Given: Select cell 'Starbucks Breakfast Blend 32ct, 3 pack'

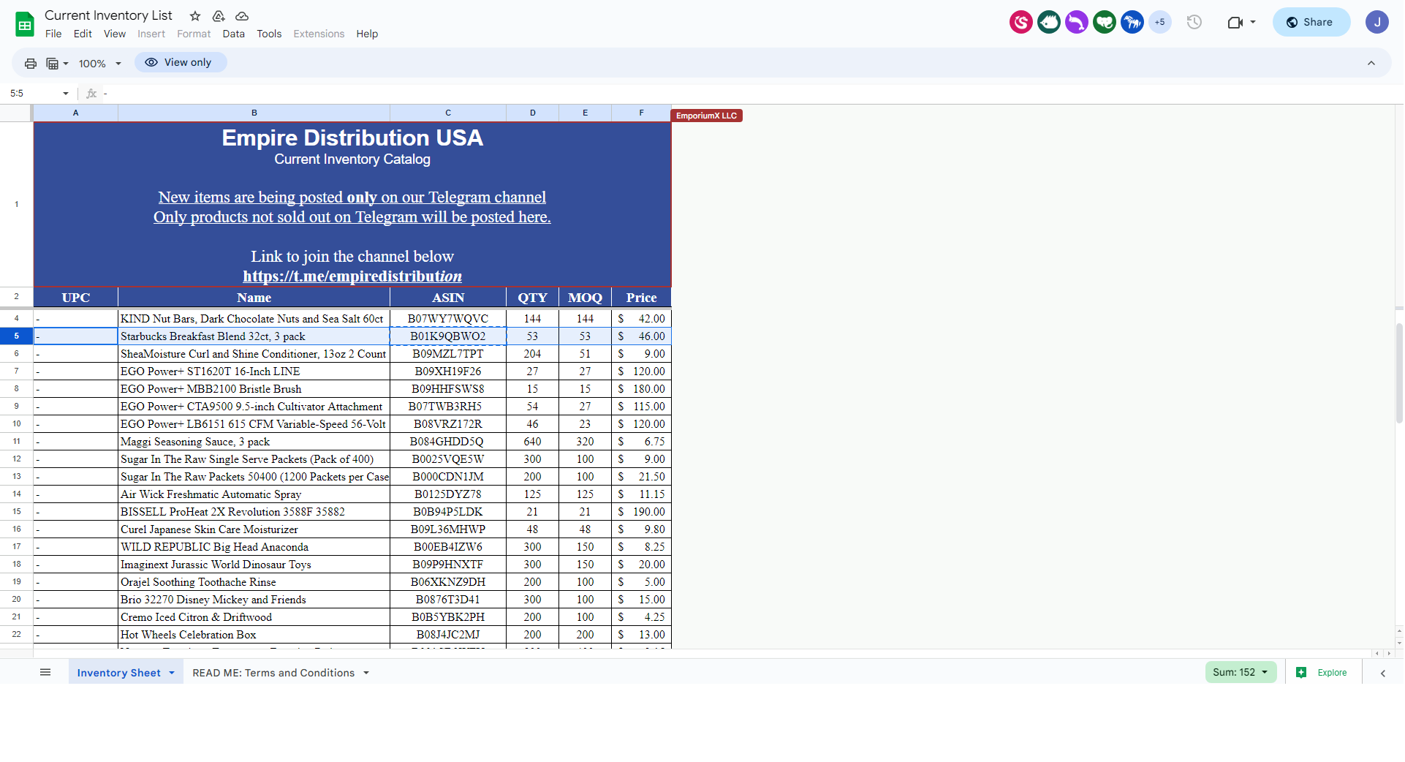Looking at the screenshot, I should [254, 336].
